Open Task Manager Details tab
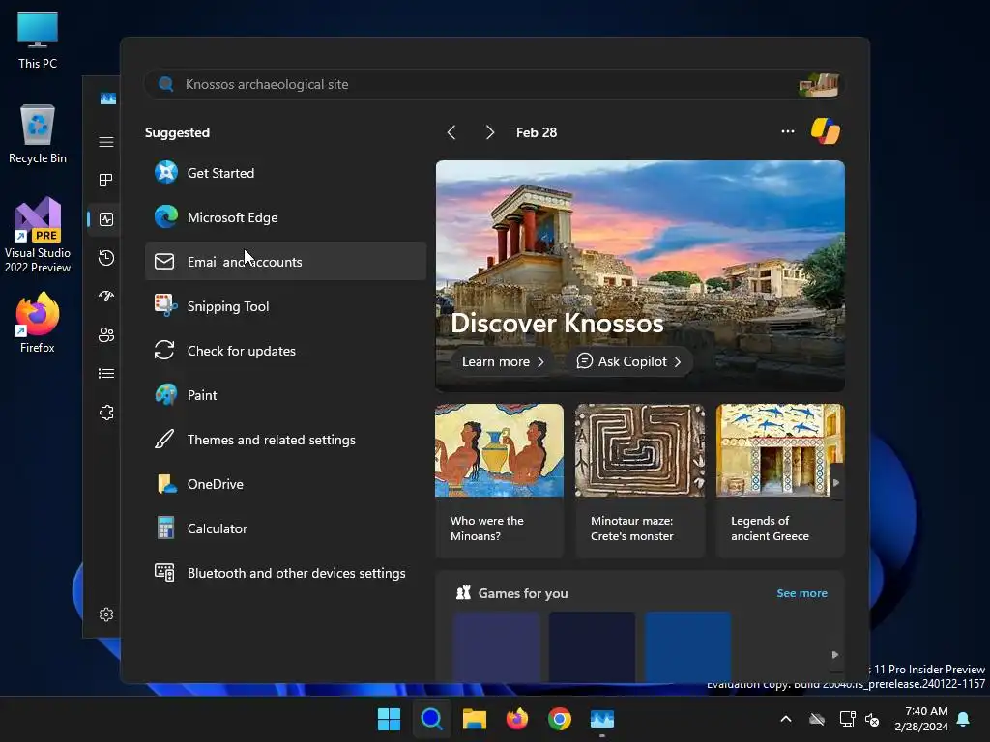The width and height of the screenshot is (990, 742). click(x=106, y=374)
